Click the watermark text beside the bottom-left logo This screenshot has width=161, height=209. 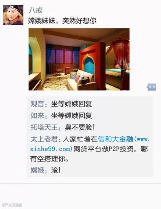click(x=15, y=205)
